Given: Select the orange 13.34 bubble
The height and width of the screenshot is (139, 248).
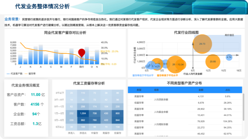Looking at the screenshot, I should tap(181, 64).
